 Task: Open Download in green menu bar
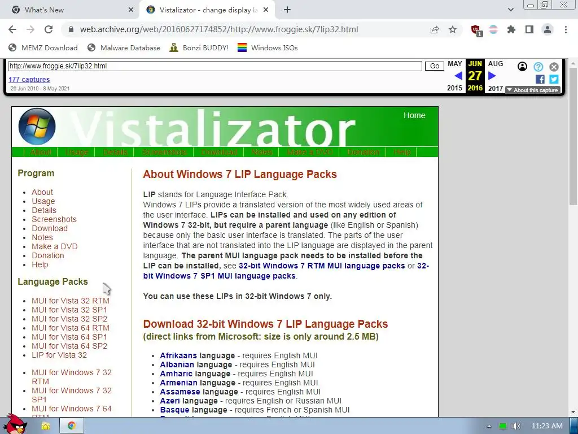pos(219,152)
